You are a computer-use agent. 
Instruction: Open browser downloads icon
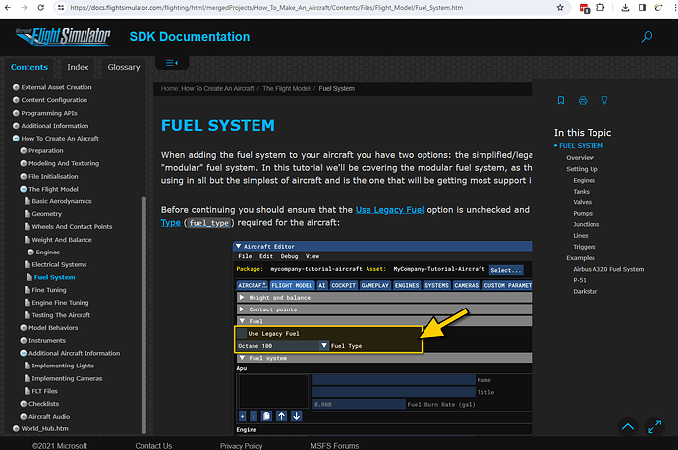pos(625,7)
